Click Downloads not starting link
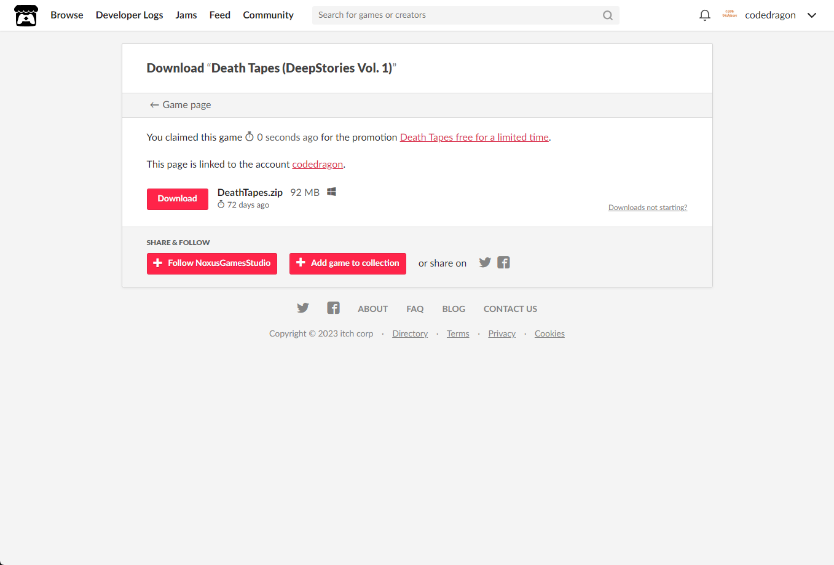 click(648, 208)
